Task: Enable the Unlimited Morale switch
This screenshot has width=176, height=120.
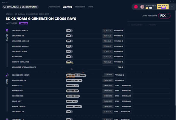Action: click(69, 46)
